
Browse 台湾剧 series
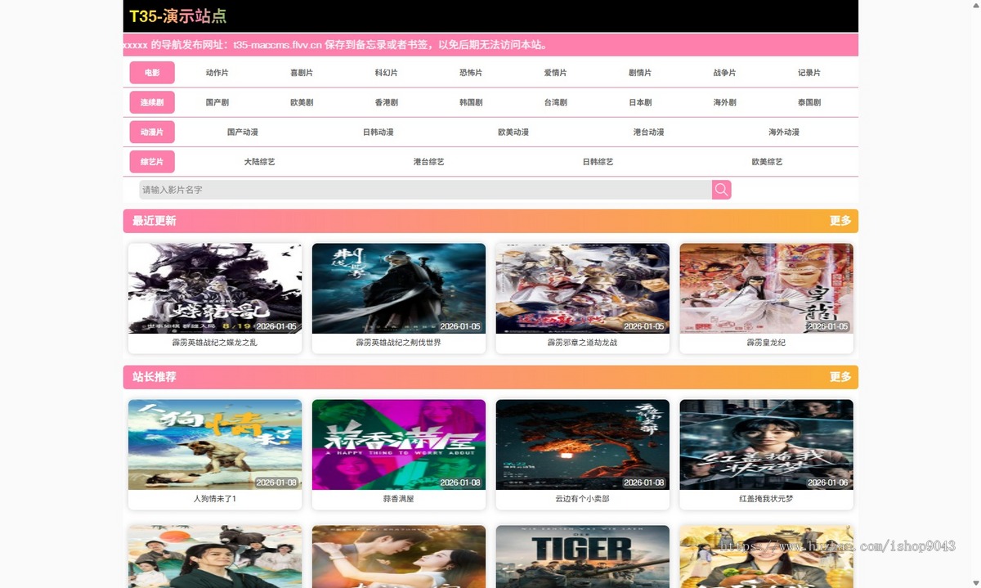click(x=556, y=103)
